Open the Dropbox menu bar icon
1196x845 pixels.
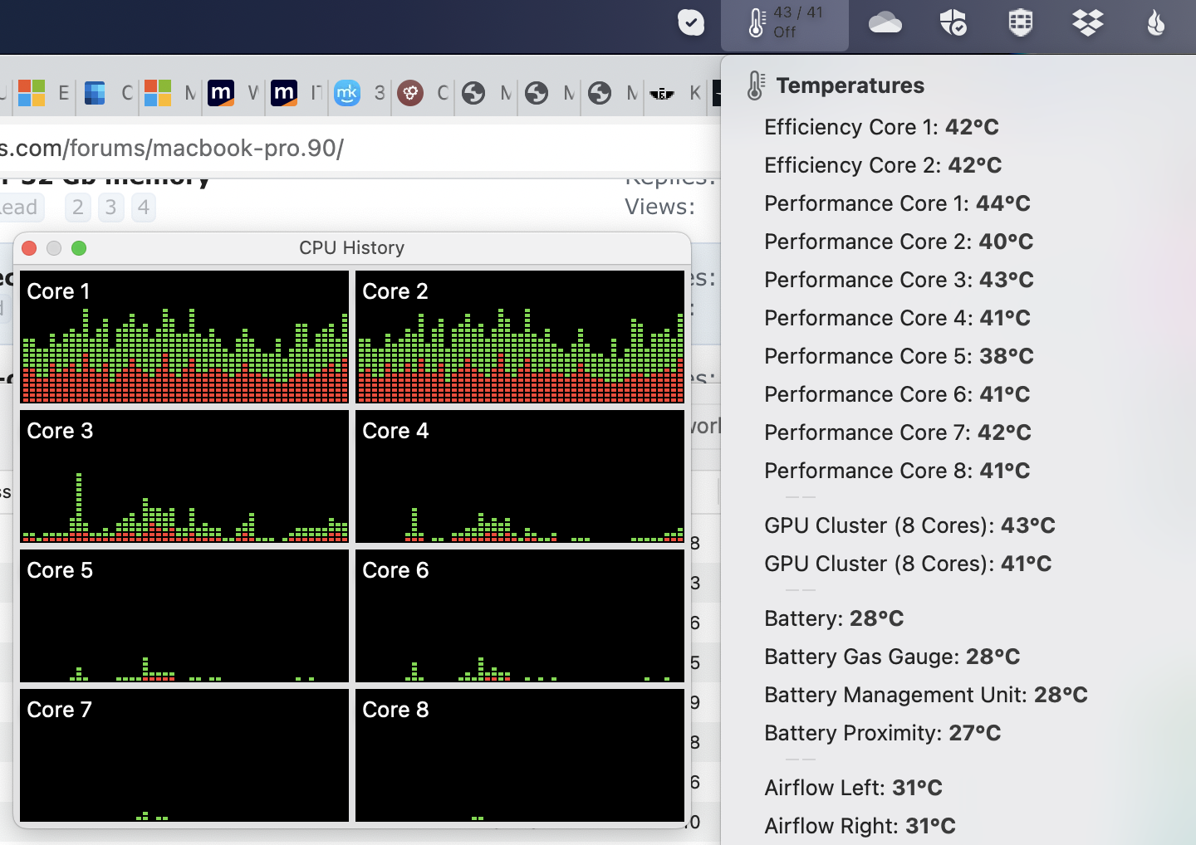click(x=1087, y=22)
